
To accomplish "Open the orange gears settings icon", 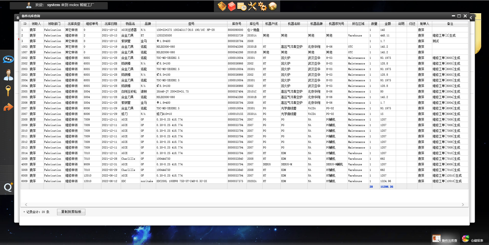I will 262,6.
